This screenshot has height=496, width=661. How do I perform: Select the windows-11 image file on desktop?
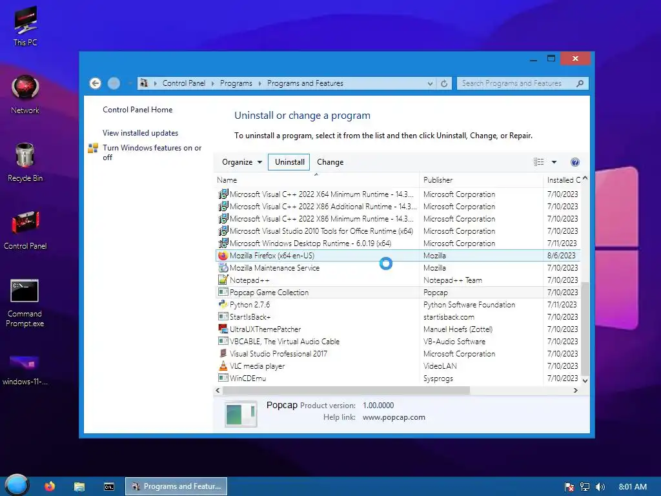25,370
